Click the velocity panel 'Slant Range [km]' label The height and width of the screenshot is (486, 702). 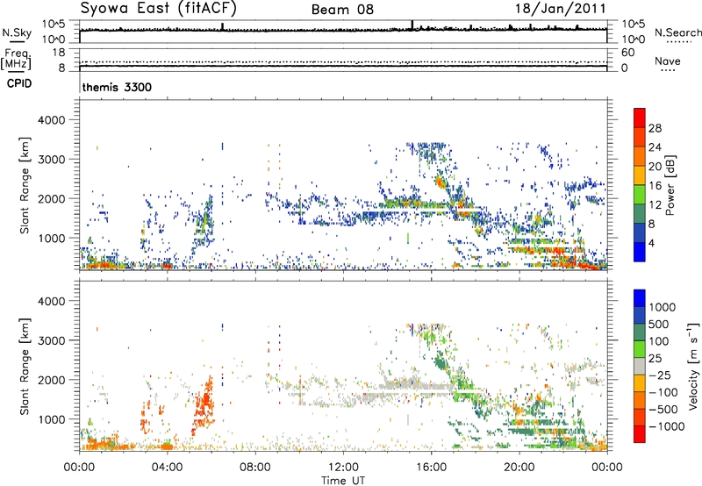tap(25, 366)
